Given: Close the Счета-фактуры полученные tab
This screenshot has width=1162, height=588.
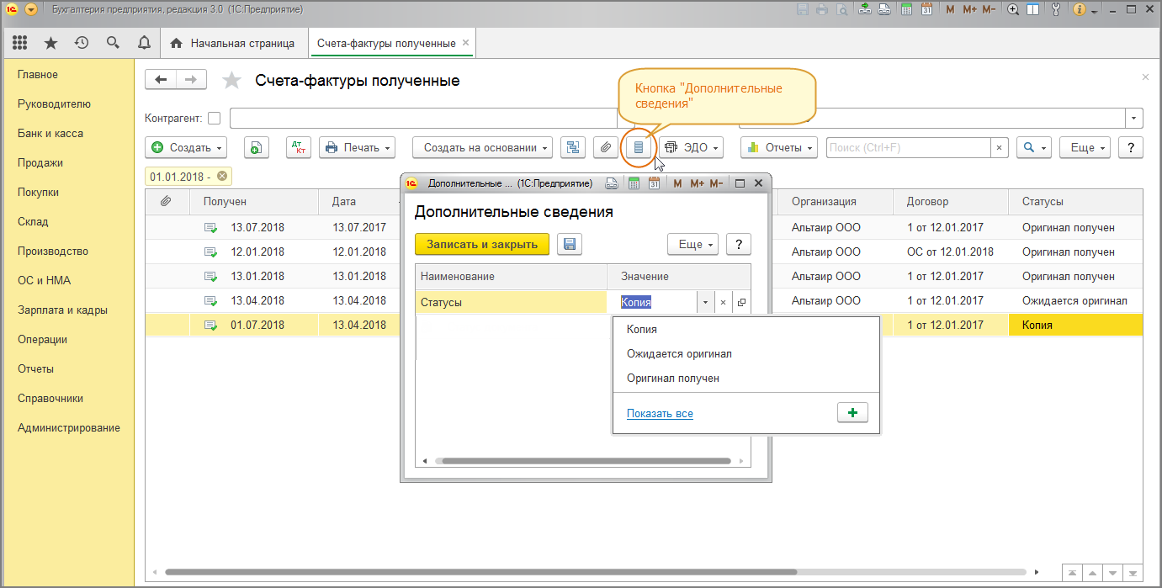Looking at the screenshot, I should coord(466,42).
